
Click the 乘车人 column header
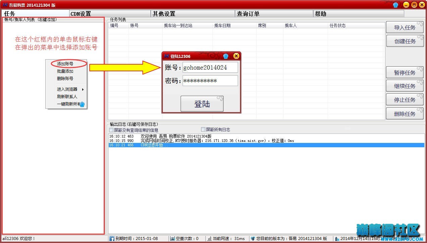coord(305,25)
